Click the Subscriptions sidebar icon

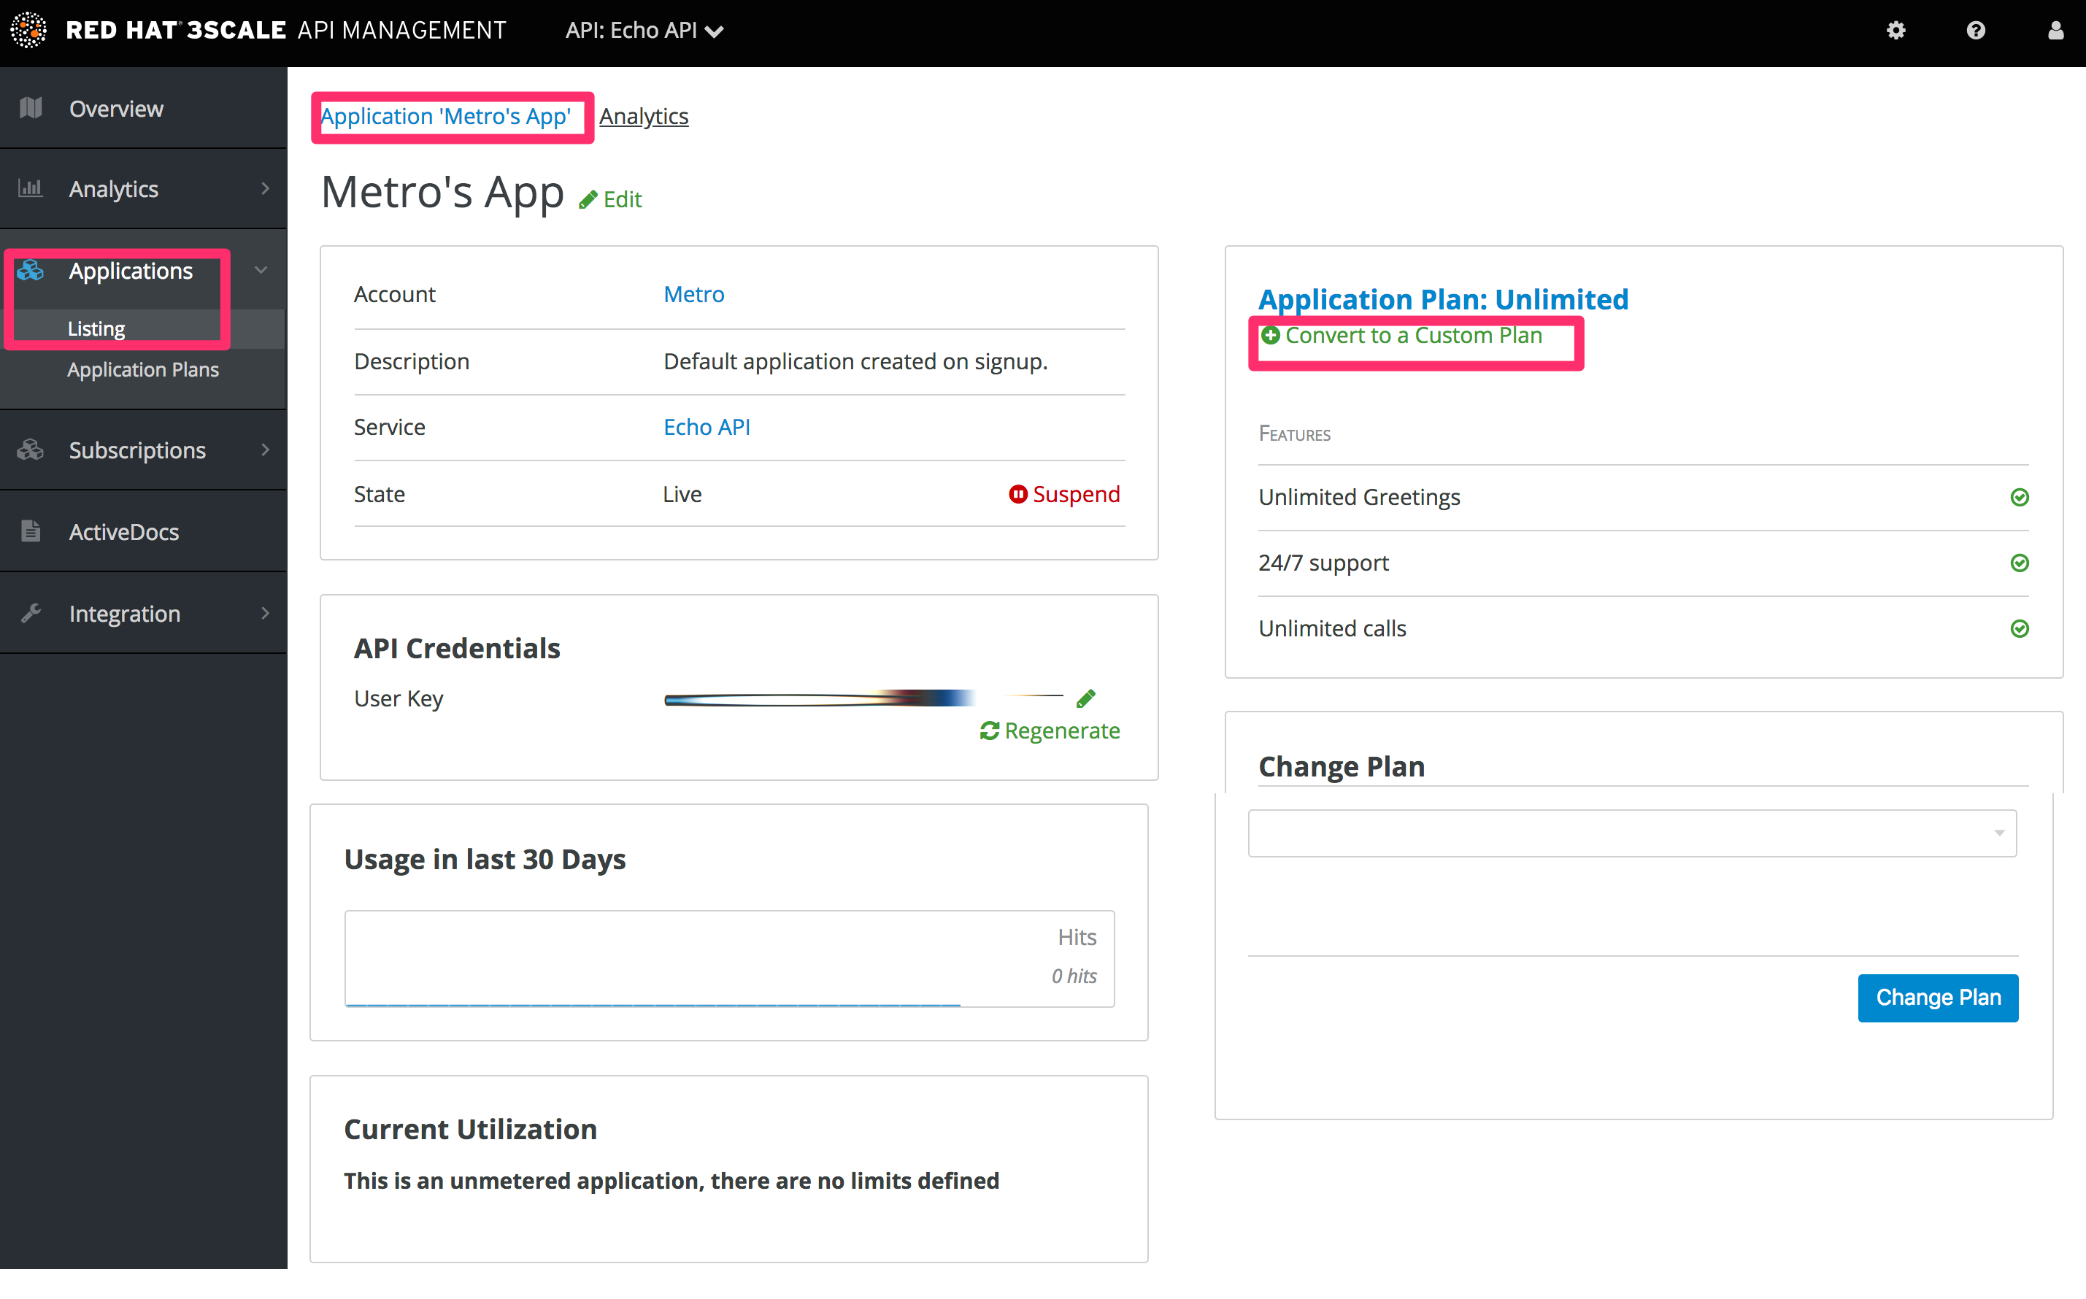(33, 450)
